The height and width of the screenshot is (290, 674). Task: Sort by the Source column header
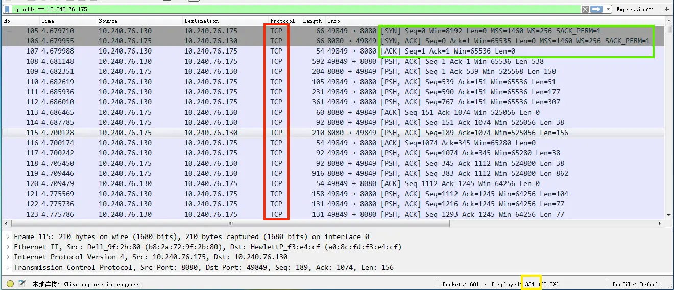click(x=108, y=21)
